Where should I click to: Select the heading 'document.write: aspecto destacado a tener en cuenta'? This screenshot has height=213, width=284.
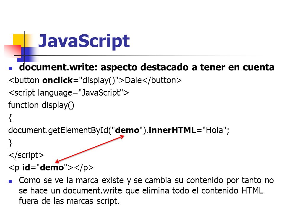147,67
